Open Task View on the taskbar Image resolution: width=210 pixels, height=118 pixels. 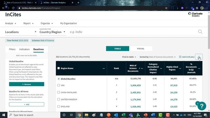(x=72, y=115)
